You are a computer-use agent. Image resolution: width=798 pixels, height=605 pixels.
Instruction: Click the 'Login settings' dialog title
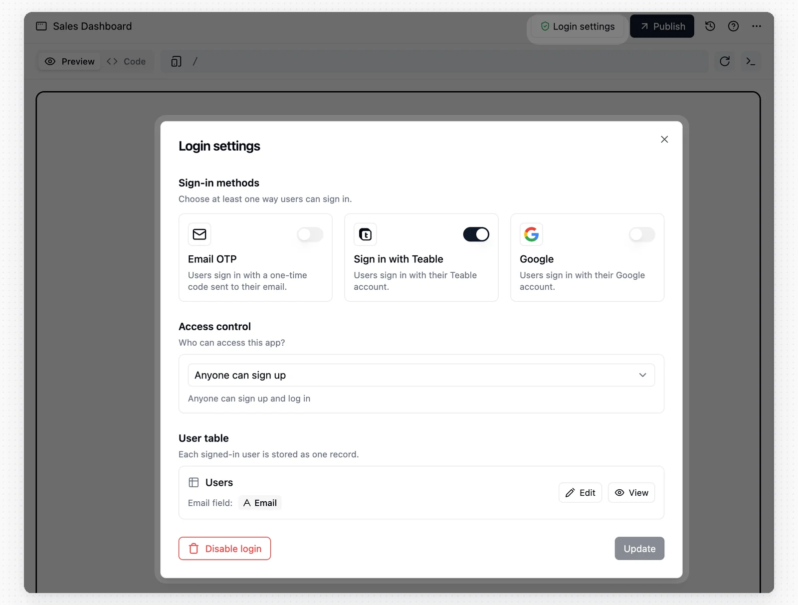pyautogui.click(x=219, y=146)
